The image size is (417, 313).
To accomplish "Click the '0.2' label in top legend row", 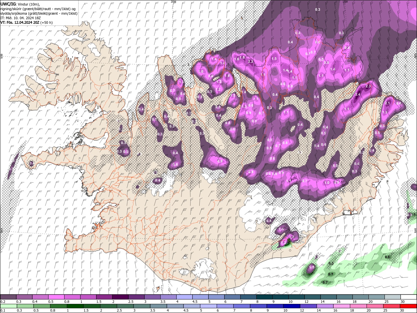I will 3,302.
